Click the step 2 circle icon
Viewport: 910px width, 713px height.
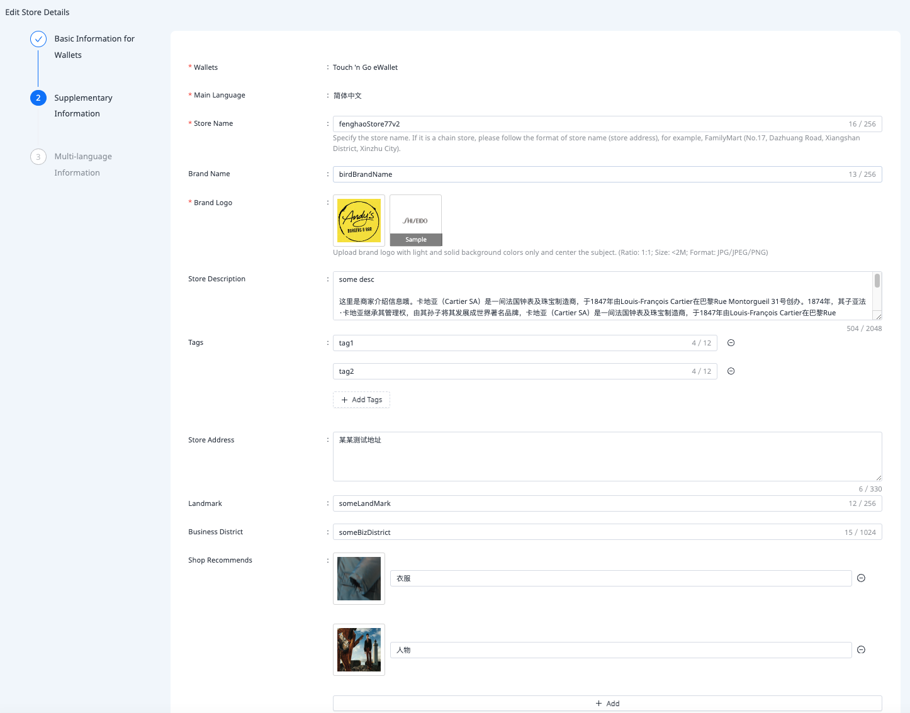(x=38, y=98)
